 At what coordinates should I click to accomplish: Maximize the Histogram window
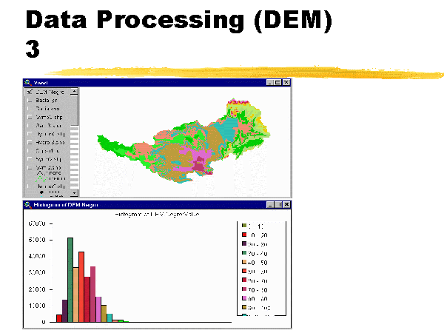pyautogui.click(x=278, y=206)
